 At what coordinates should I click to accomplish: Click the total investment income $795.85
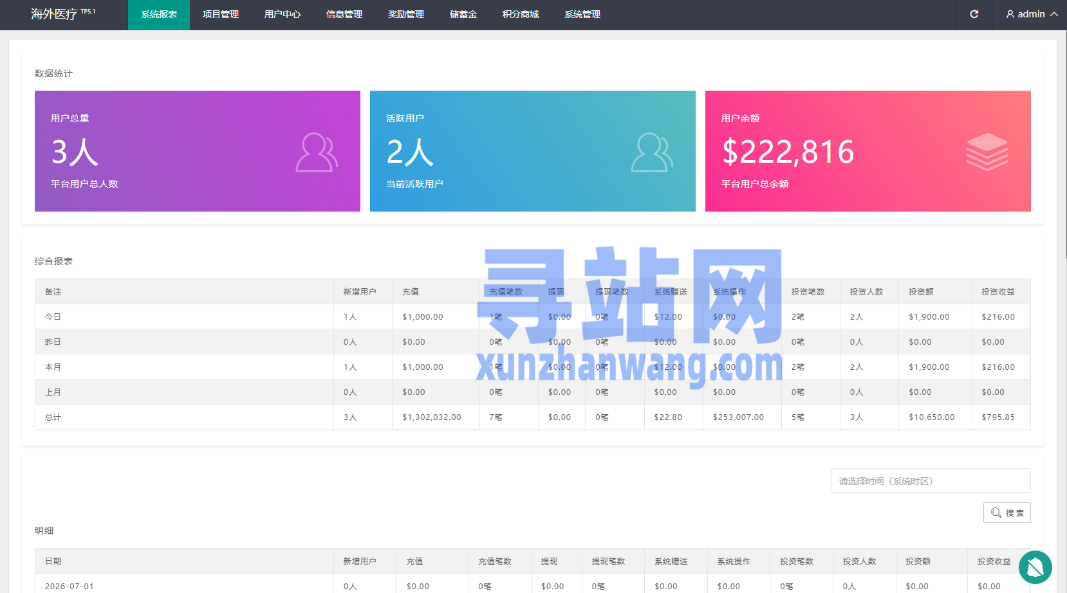point(998,417)
